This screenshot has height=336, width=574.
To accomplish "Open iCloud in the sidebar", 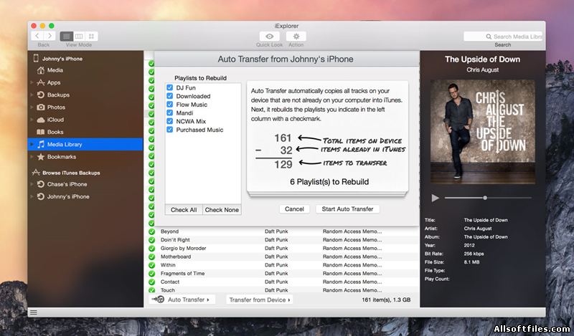I will click(x=55, y=120).
